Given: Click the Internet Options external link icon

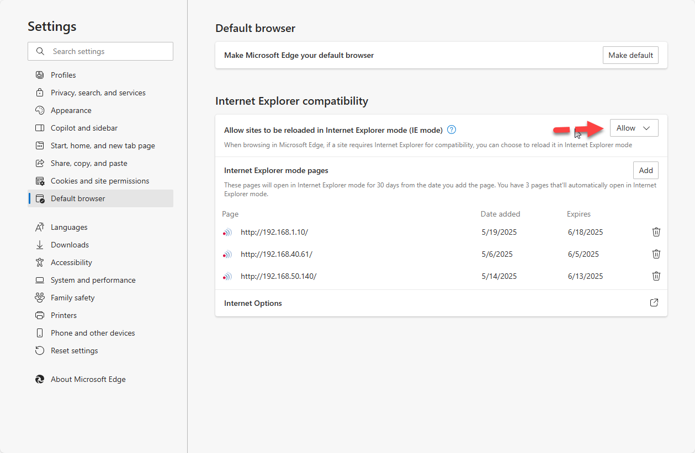Looking at the screenshot, I should click(x=654, y=303).
